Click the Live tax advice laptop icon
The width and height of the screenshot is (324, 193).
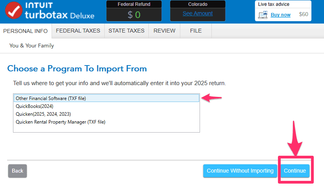click(x=263, y=15)
